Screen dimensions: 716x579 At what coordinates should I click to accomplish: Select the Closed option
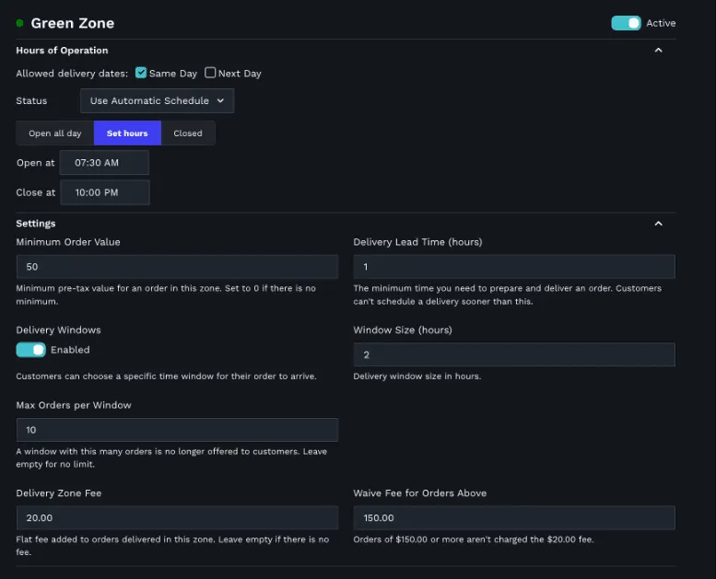(188, 133)
